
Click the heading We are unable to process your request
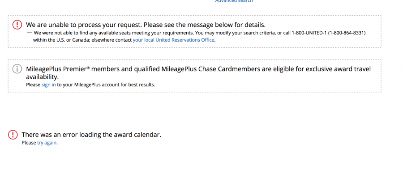pos(146,25)
